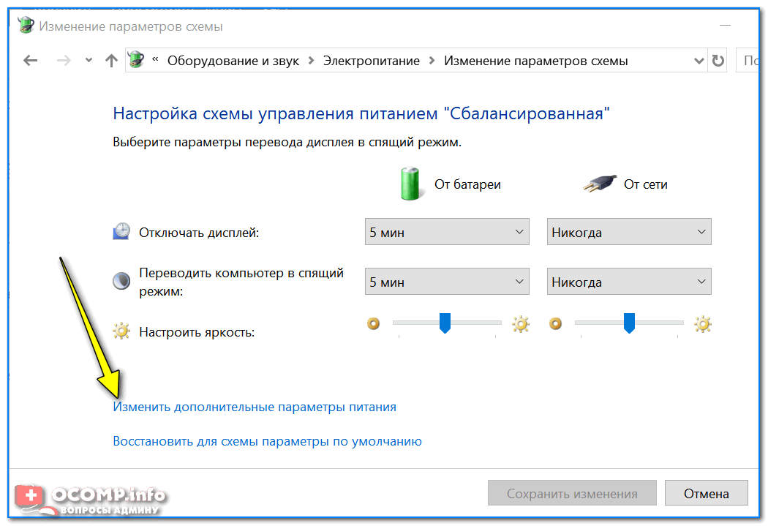Click the high brightness icon under plugged in
The width and height of the screenshot is (768, 526).
[703, 323]
